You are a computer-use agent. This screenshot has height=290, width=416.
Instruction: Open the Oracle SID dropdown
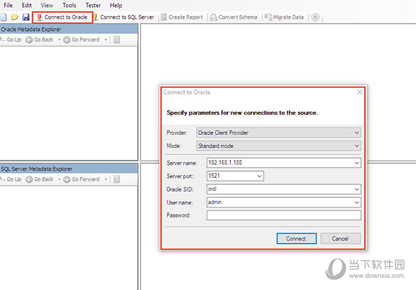tap(356, 189)
